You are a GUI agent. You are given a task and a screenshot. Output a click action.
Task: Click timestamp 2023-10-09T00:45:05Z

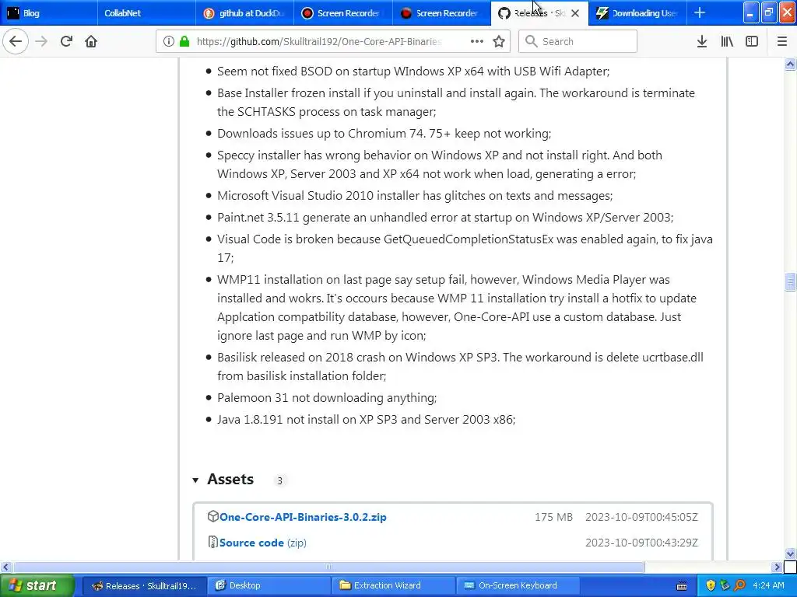click(641, 517)
